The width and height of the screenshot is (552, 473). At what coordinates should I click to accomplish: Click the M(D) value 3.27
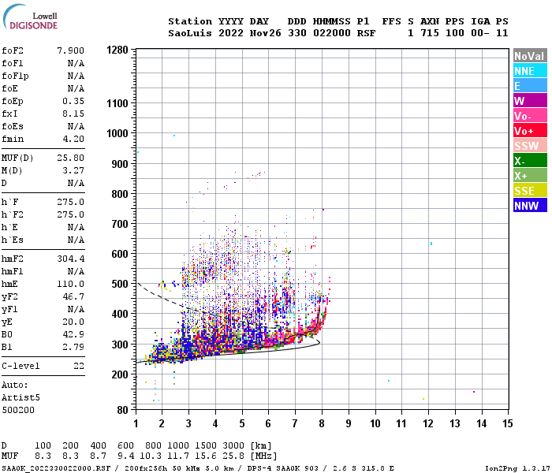pos(73,170)
